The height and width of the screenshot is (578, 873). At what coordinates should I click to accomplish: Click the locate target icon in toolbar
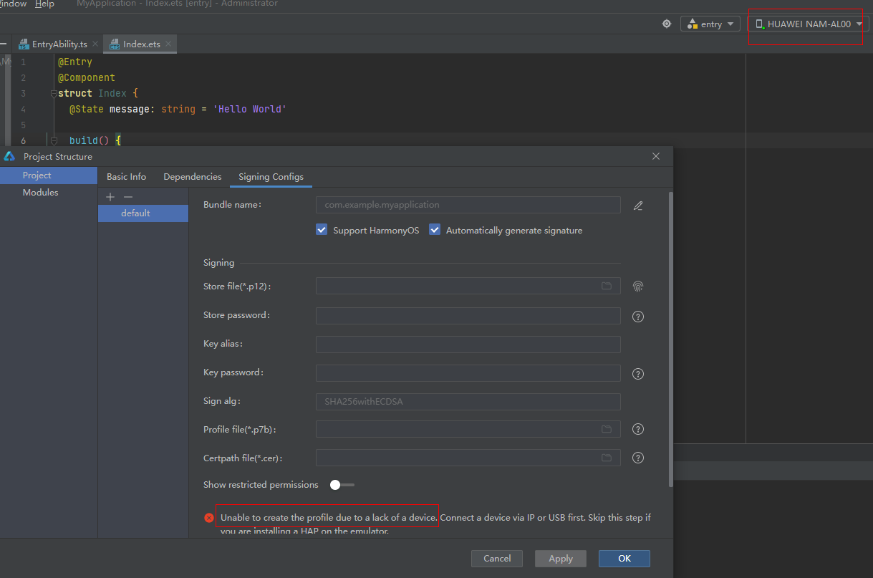[x=667, y=24]
